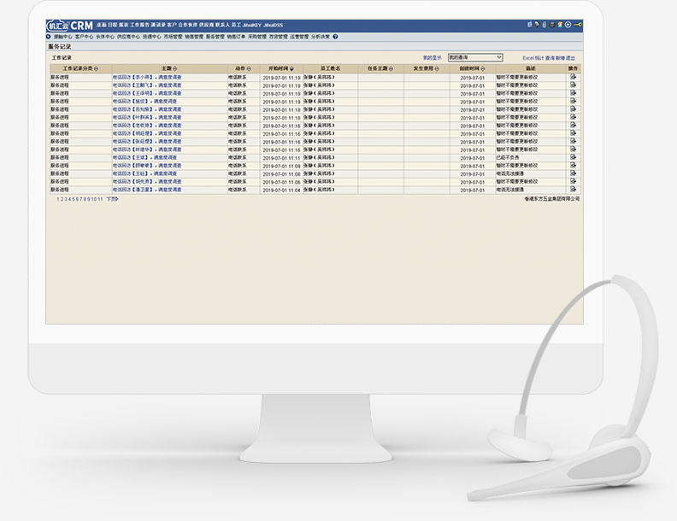The height and width of the screenshot is (521, 677).
Task: Open 电话回访【李小燕】调查度调查 record link
Action: (146, 77)
